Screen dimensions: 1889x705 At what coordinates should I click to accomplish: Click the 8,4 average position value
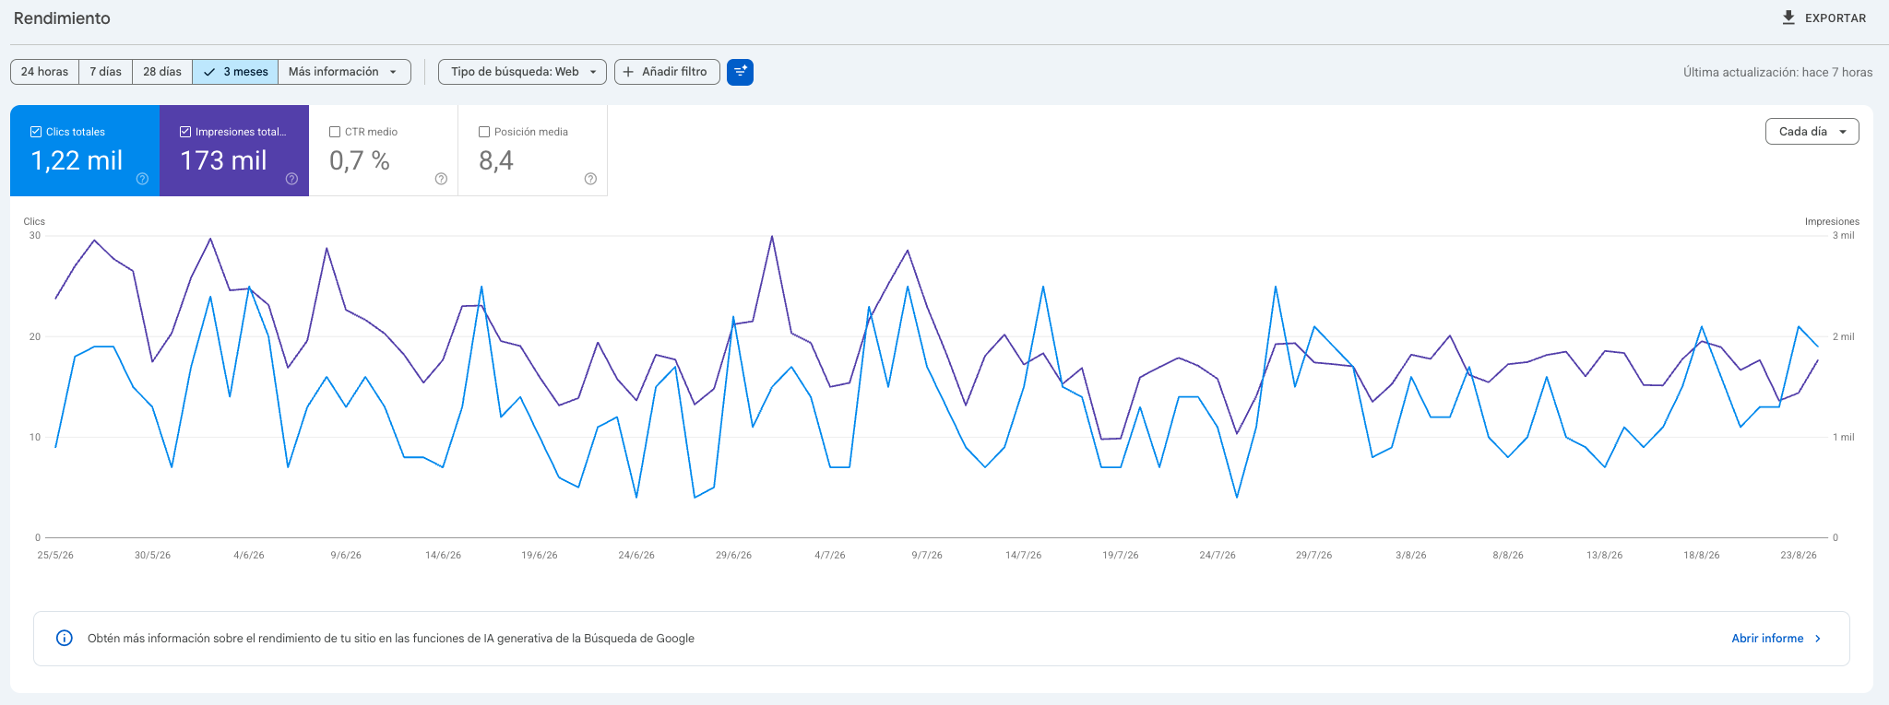coord(496,160)
